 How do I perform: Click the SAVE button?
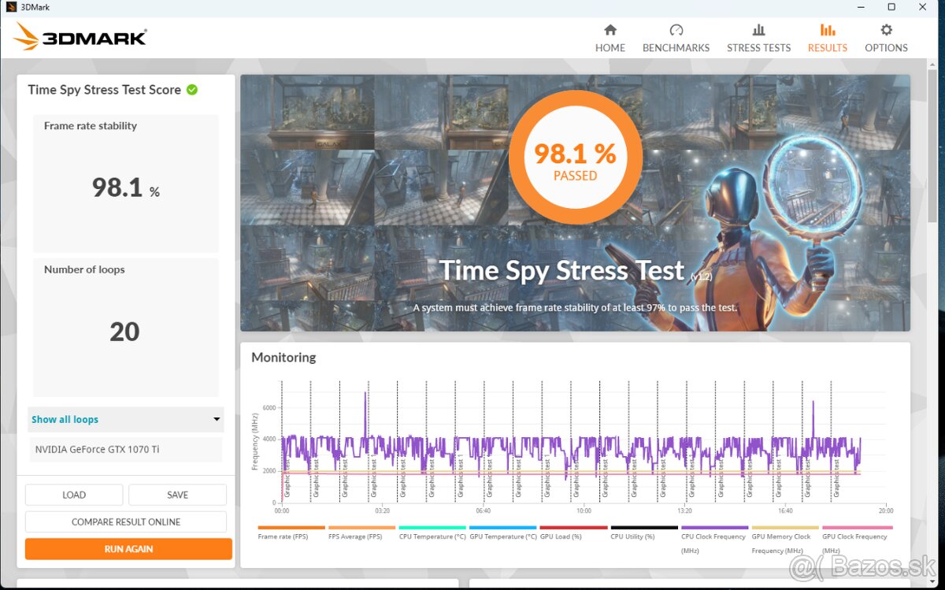pos(177,495)
